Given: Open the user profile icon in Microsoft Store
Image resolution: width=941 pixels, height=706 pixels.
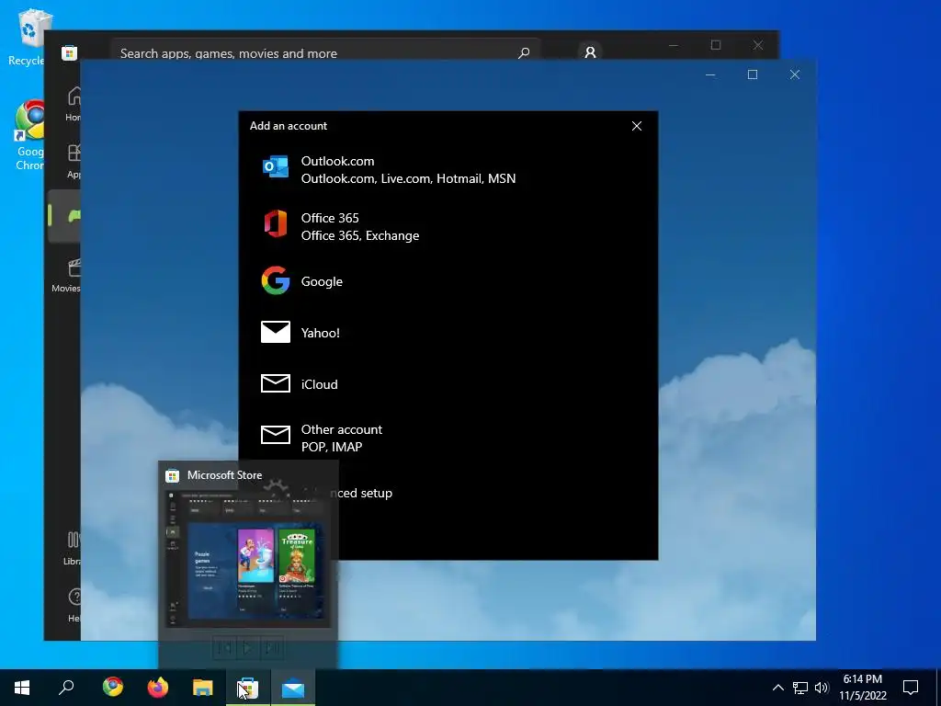Looking at the screenshot, I should point(590,51).
